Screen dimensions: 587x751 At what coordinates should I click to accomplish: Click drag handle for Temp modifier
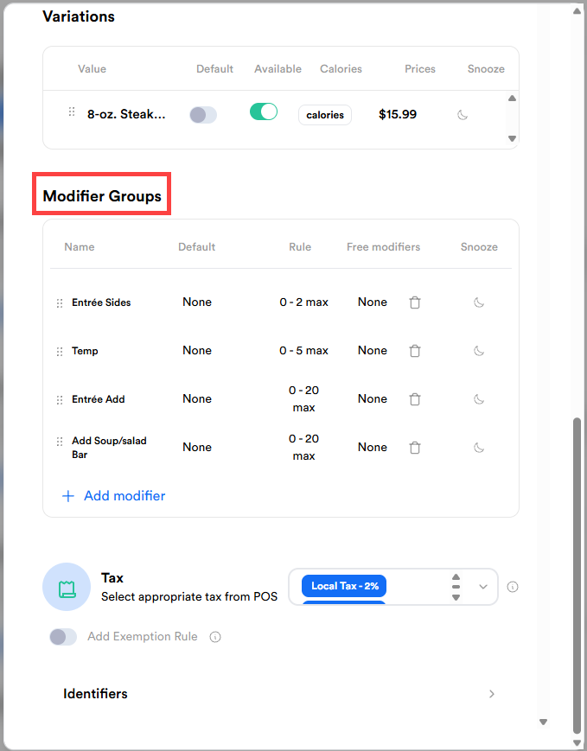[60, 352]
